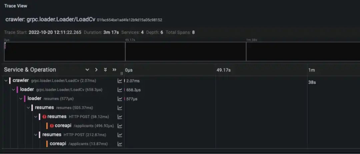Open chart icon for resumes HTTP POST (212.87ms)
The height and width of the screenshot is (154, 360).
pyautogui.click(x=120, y=135)
